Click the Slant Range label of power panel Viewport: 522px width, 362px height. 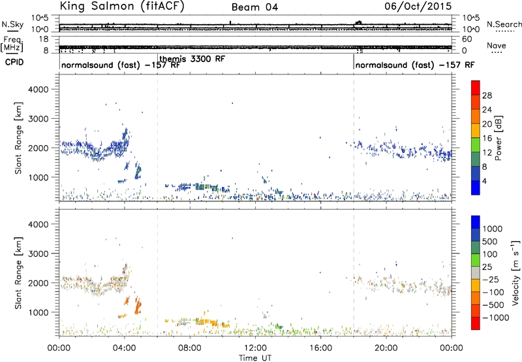tap(18, 138)
